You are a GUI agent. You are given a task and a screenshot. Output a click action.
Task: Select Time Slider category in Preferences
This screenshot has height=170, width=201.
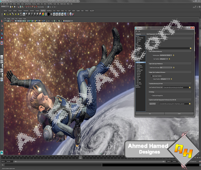pos(139,79)
